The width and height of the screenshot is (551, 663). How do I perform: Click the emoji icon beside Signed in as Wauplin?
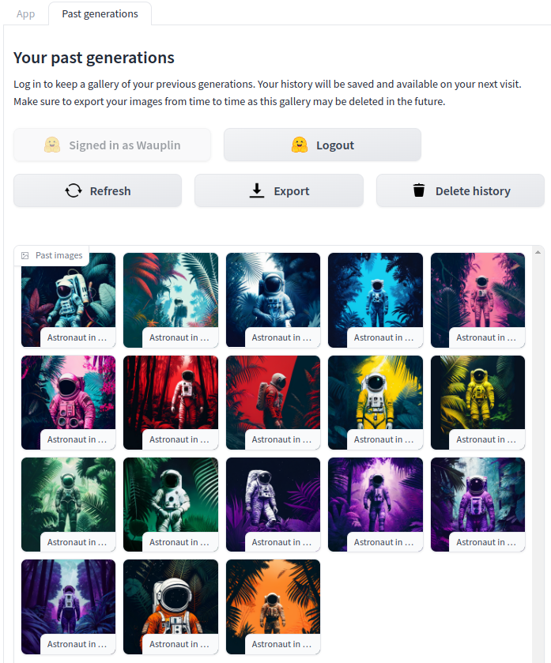coord(52,145)
